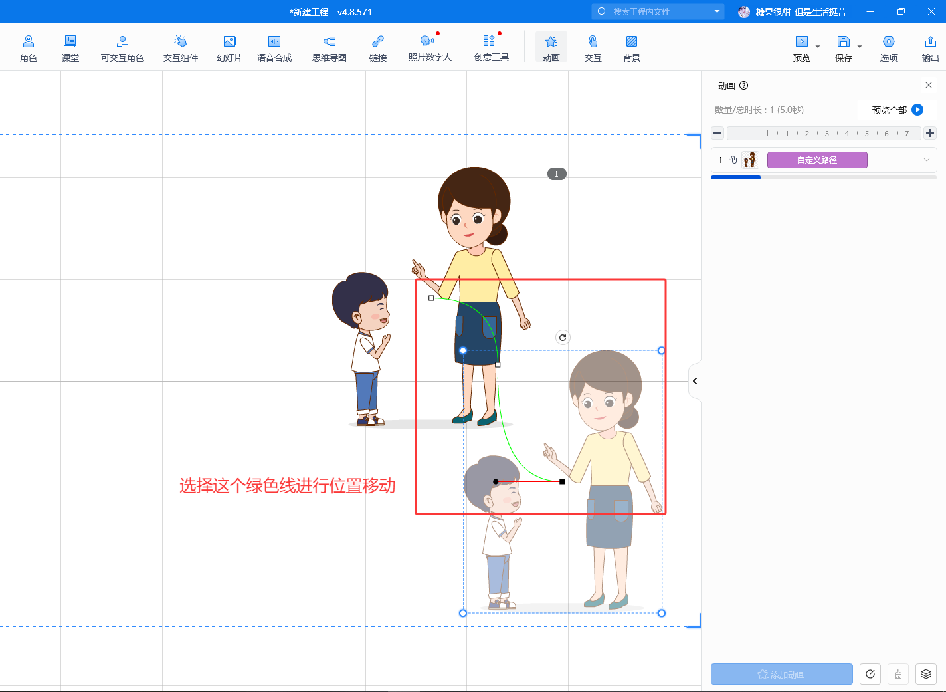Select the 思维导图 mind map tool
Viewport: 946px width, 692px height.
(x=330, y=48)
